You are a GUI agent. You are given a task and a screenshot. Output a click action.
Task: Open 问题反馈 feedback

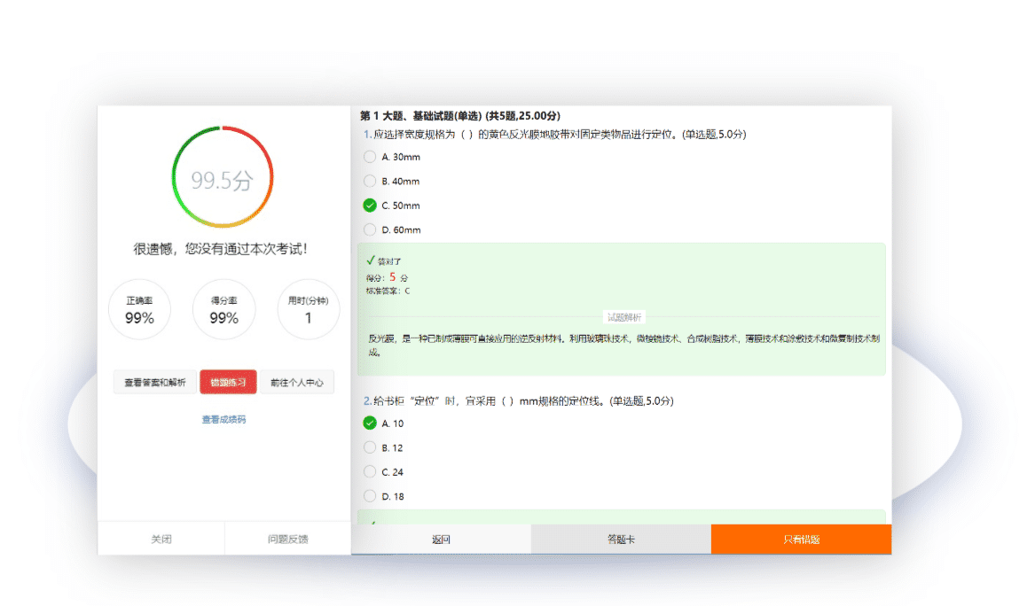coord(288,539)
